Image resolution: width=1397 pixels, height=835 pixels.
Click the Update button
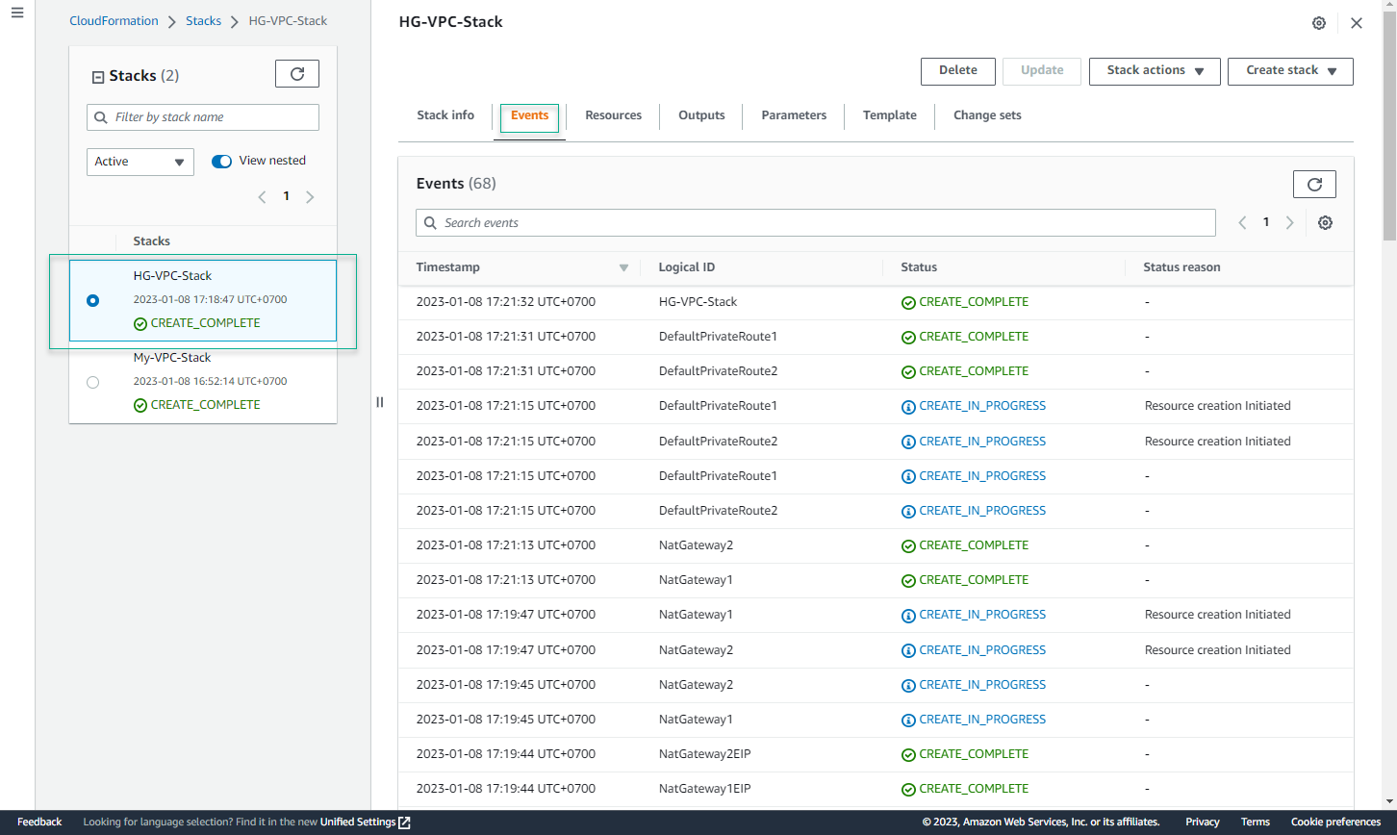tap(1042, 71)
